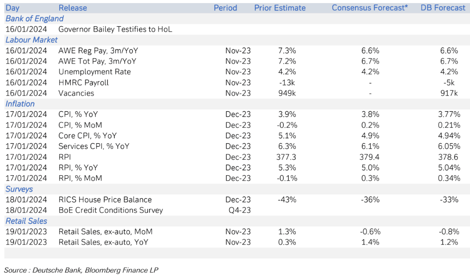The width and height of the screenshot is (470, 278).
Task: Click the Retail Sales section heading
Action: point(26,221)
